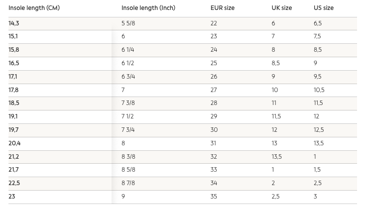Click US size 3 cell in last row

click(x=315, y=197)
